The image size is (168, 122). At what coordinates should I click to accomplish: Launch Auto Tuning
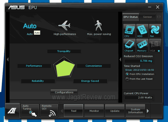(30, 111)
